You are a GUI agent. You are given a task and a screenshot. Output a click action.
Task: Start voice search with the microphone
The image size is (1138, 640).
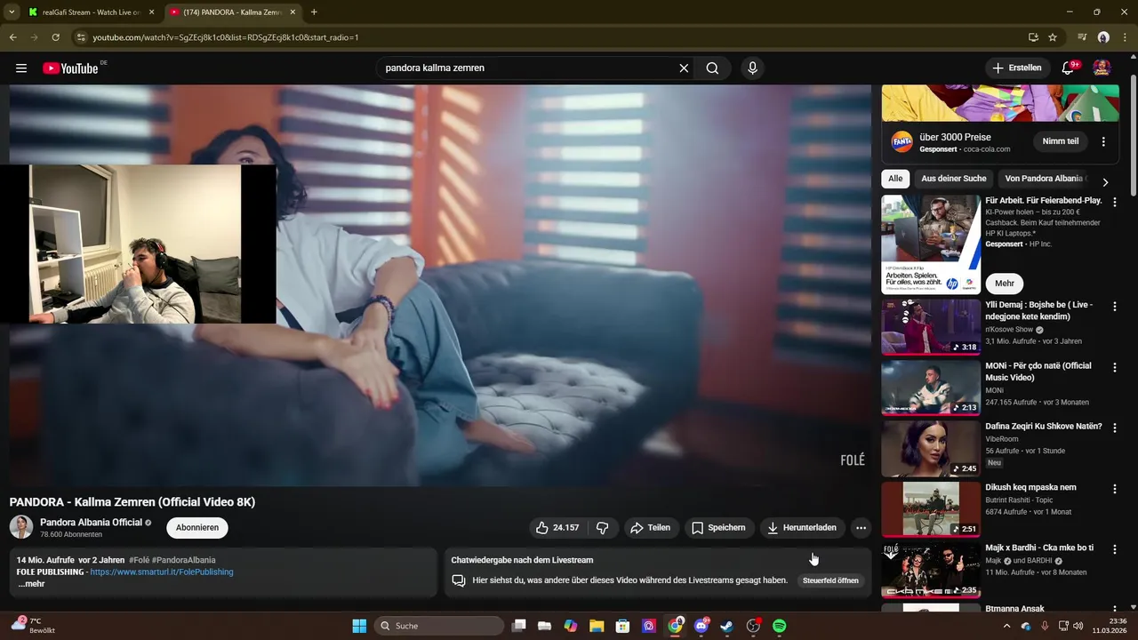click(752, 68)
